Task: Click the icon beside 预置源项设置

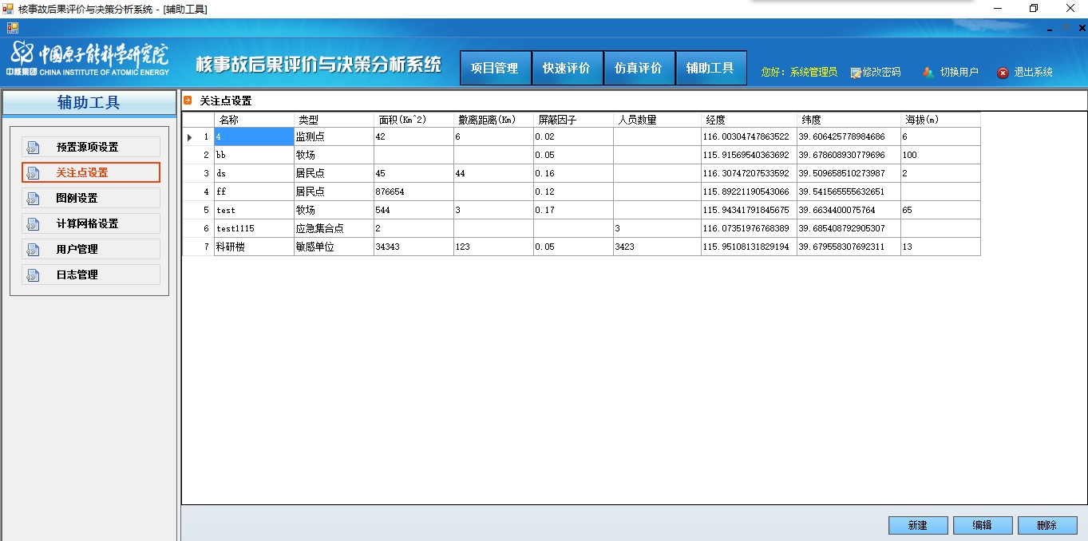Action: [33, 148]
